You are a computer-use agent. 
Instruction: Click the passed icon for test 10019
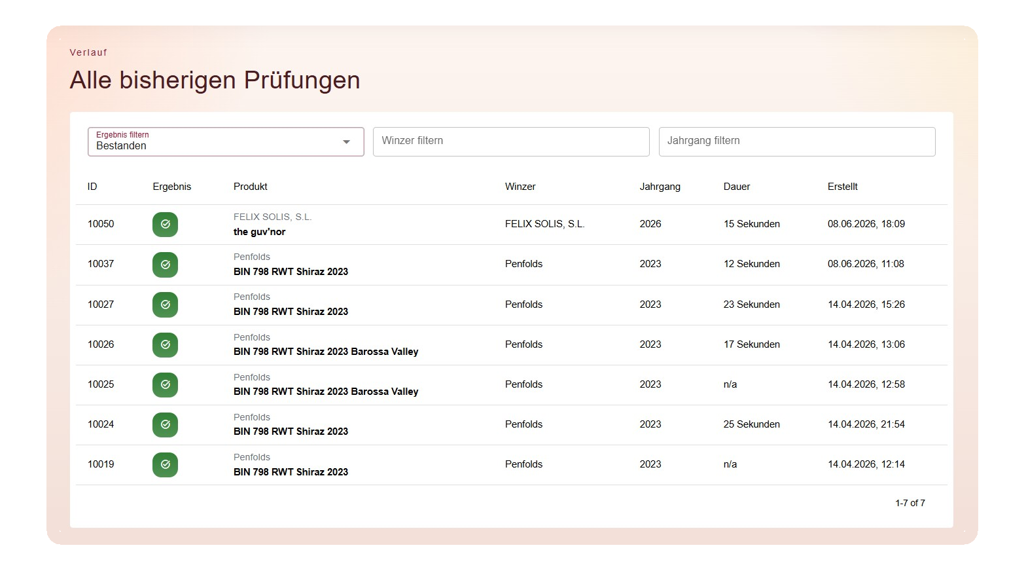(165, 465)
